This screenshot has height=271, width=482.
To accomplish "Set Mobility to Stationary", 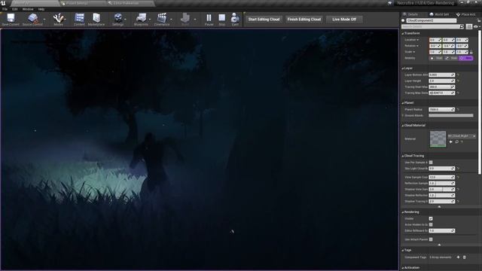I will tap(451, 58).
